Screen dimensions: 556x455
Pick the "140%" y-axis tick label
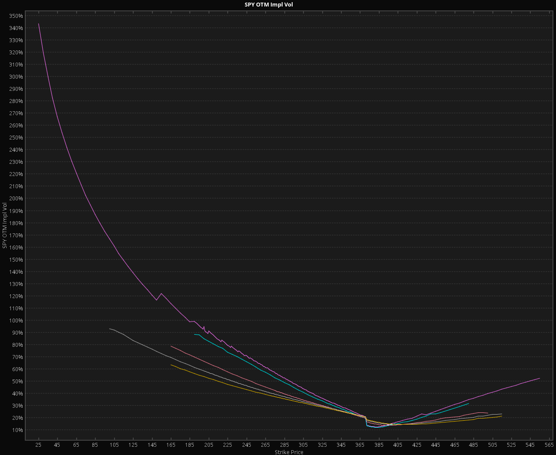coord(16,272)
